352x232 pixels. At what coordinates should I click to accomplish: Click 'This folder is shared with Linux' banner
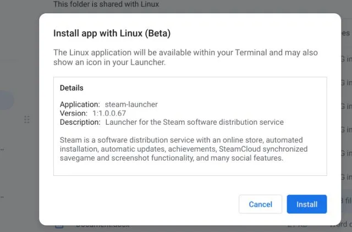106,4
